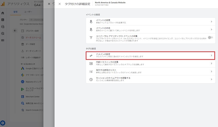The height and width of the screenshot is (127, 218).
Task: Expand the イベントの変更 row chevron
Action: 211,22
